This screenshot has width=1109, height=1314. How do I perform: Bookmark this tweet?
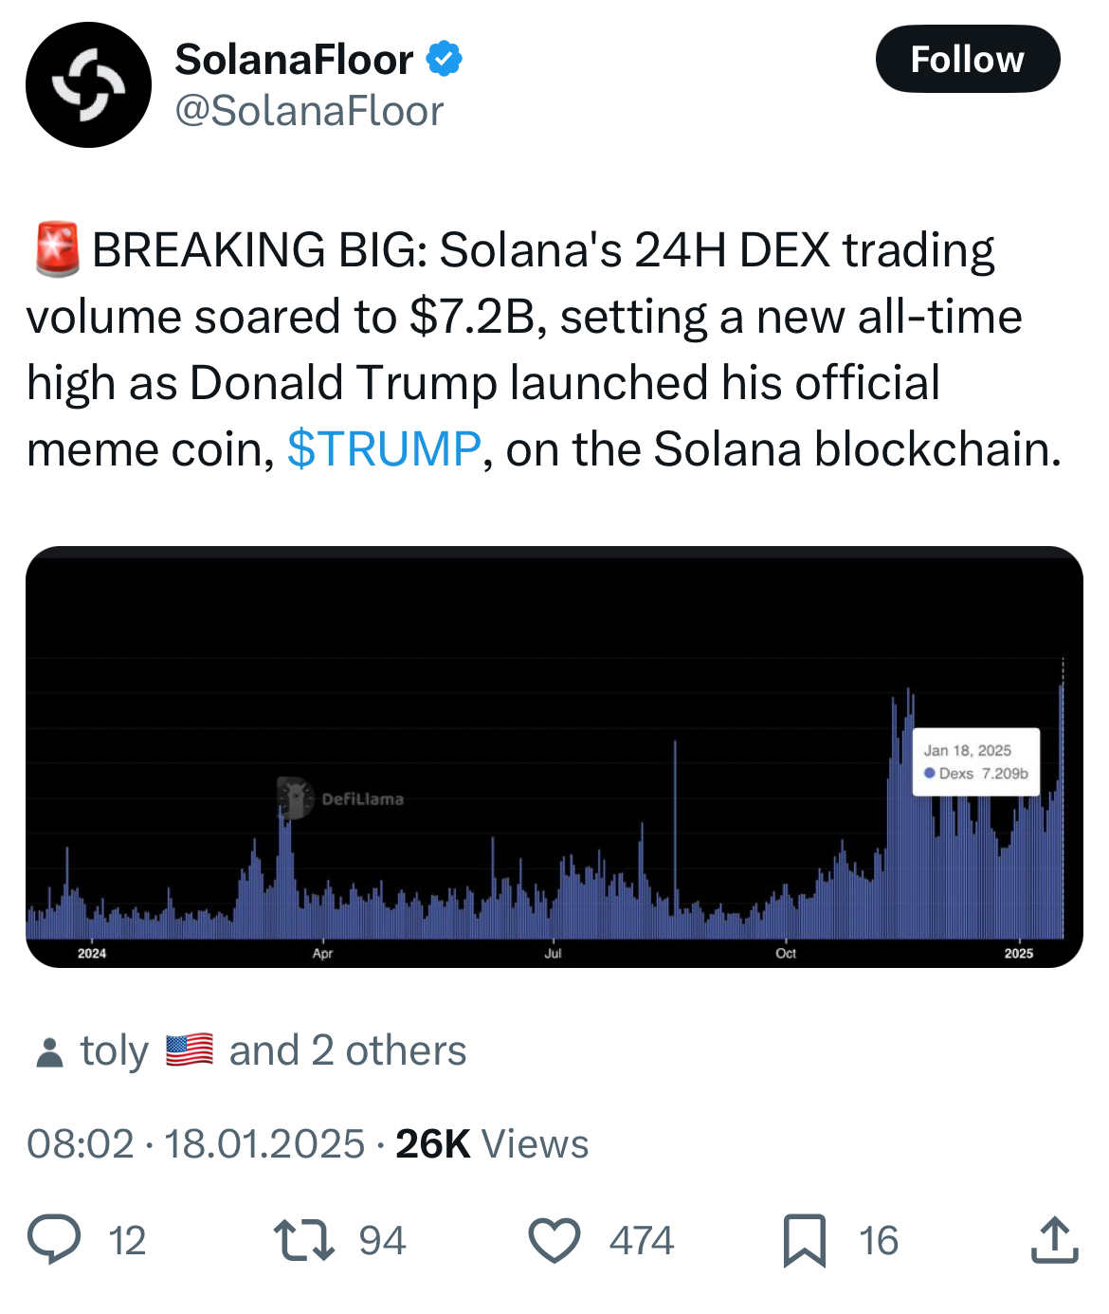coord(804,1240)
